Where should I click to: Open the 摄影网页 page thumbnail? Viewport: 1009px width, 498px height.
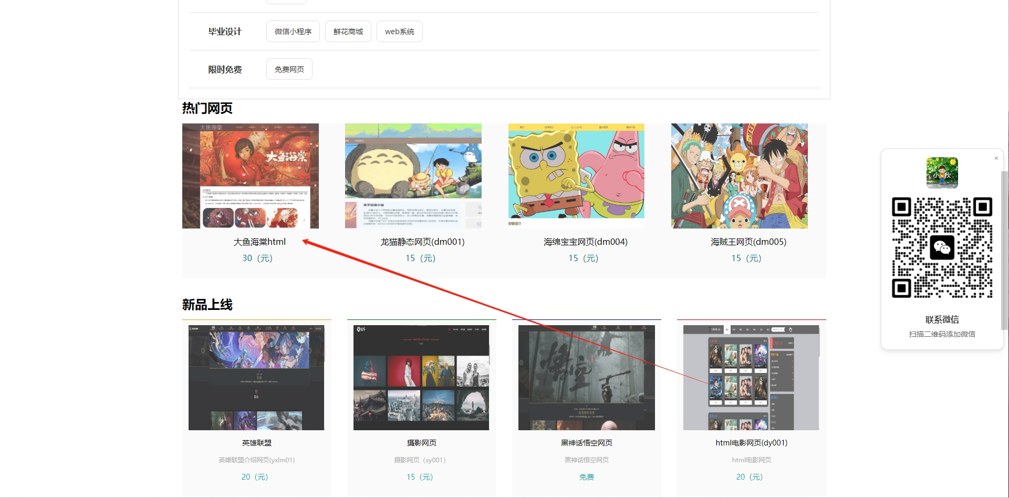421,378
